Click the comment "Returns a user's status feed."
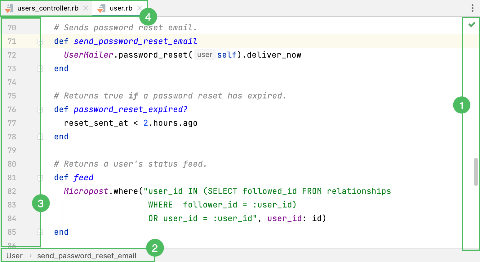Viewport: 480px width, 262px height. point(130,164)
